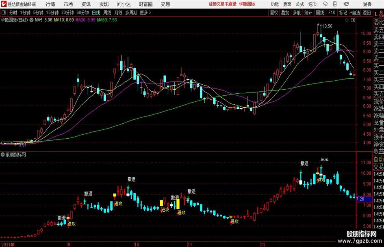Open the 多周期 multi-period view

(131, 13)
